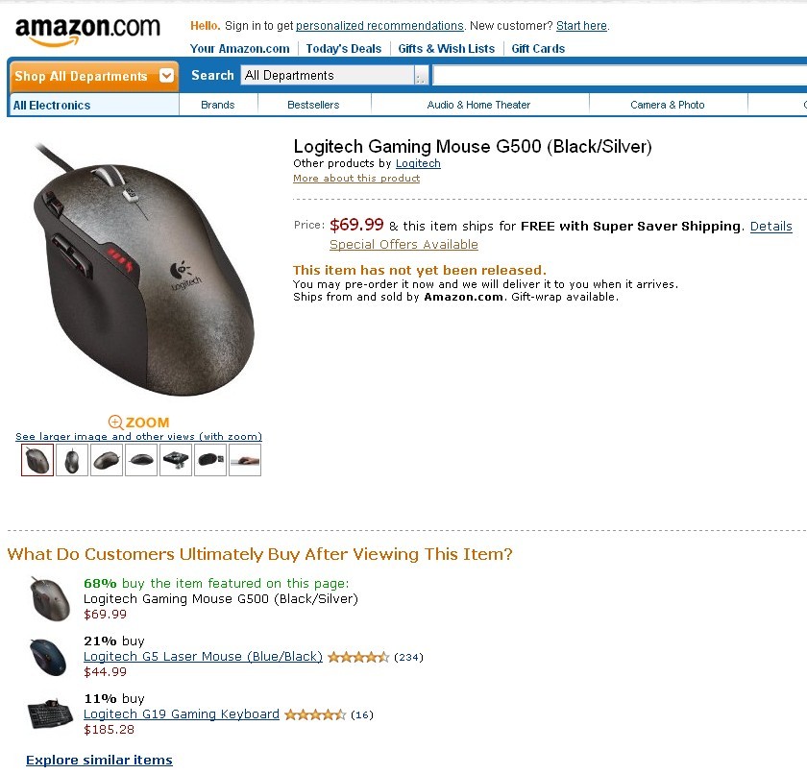Go to Today's Deals

coord(344,49)
